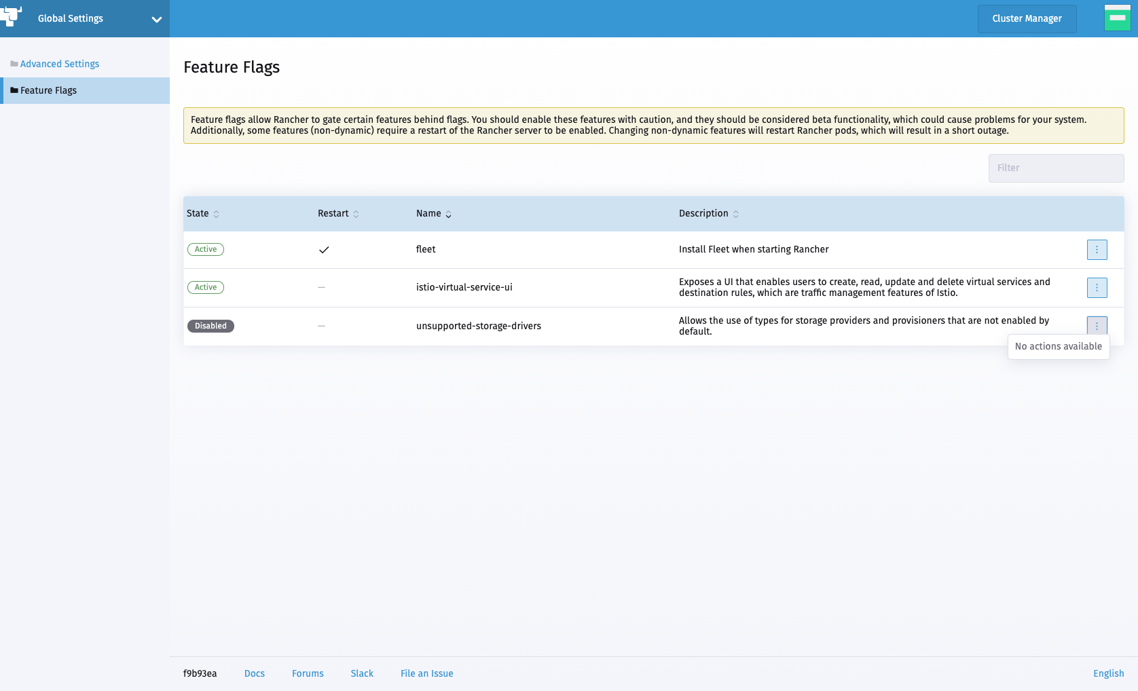The image size is (1138, 691).
Task: Toggle the Disabled badge on unsupported-storage-drivers
Action: pos(210,326)
